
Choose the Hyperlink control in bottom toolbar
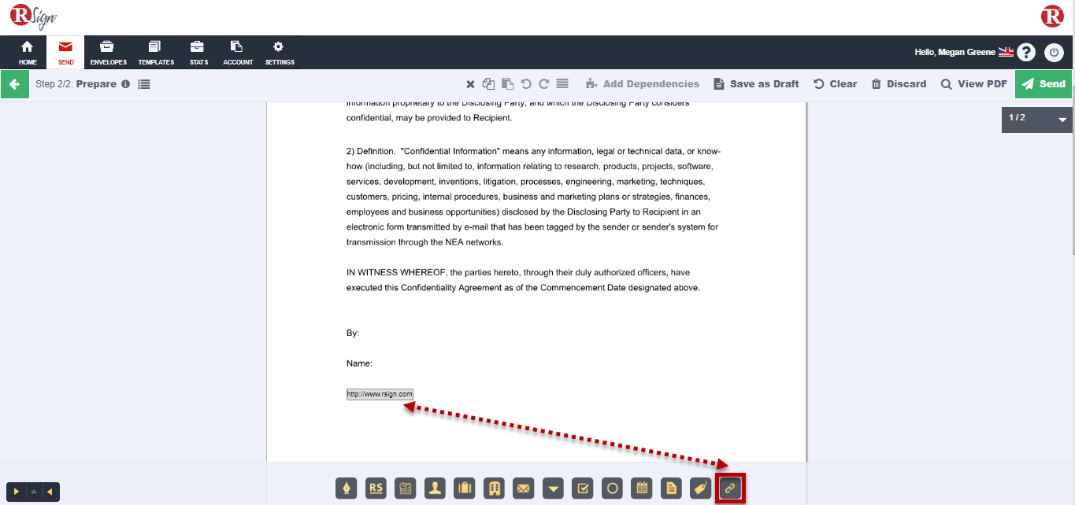(x=730, y=488)
